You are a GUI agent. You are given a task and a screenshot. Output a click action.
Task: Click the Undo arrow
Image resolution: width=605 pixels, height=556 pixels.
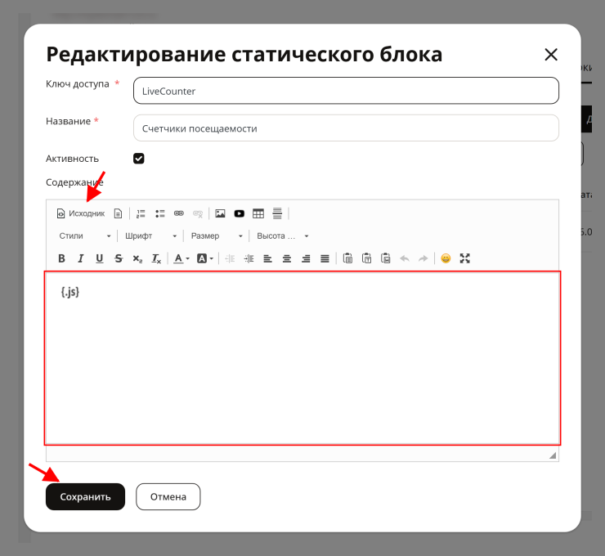[x=405, y=258]
